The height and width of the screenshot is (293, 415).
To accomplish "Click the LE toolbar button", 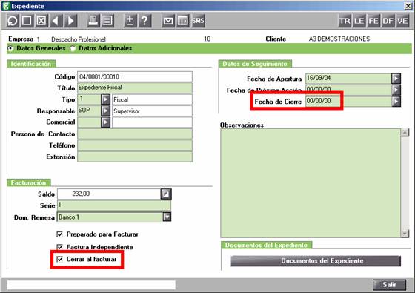I will [x=359, y=21].
